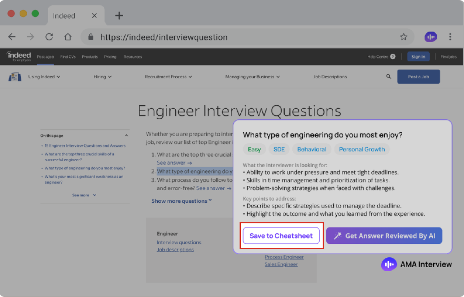Open top three crucial skills sidebar link
The image size is (464, 297).
79,157
